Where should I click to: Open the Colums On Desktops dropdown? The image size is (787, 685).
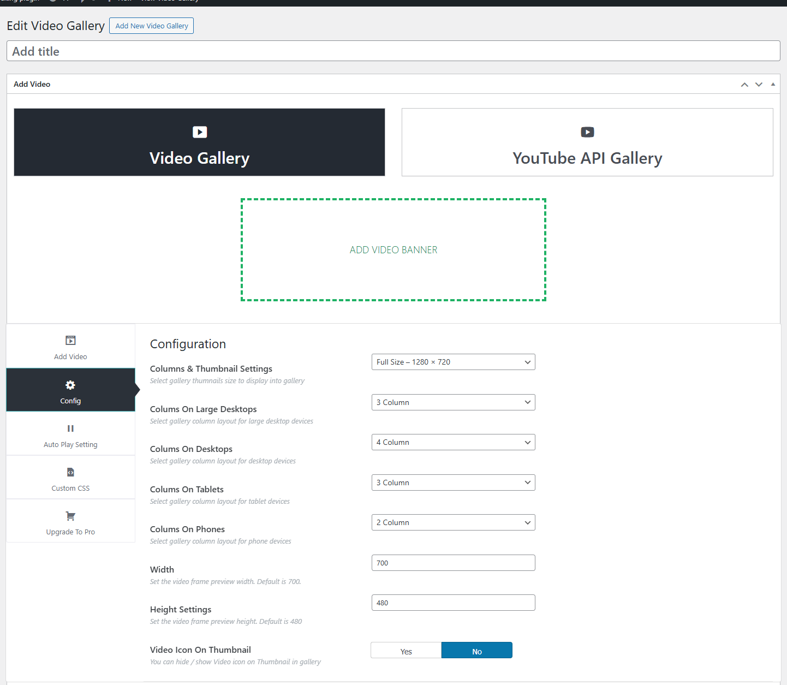[454, 442]
